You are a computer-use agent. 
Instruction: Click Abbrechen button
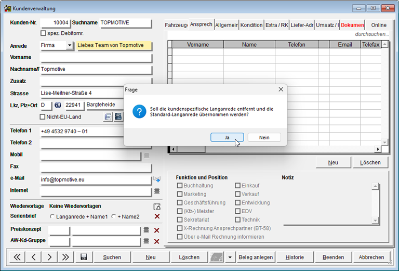371,257
